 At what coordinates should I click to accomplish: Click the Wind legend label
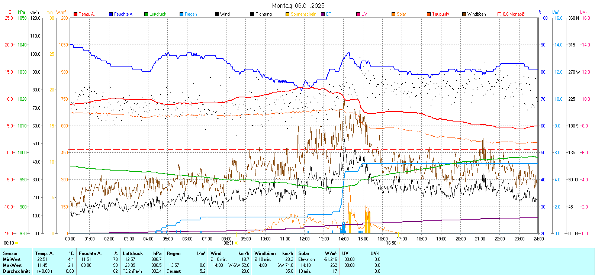pos(225,14)
